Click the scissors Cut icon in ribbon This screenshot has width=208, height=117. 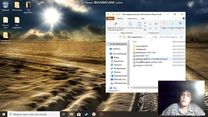point(145,23)
